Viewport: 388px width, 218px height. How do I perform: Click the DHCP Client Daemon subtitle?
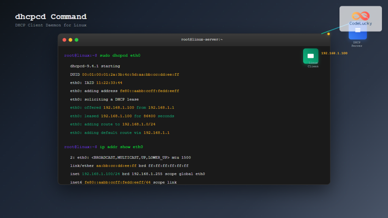(x=50, y=25)
